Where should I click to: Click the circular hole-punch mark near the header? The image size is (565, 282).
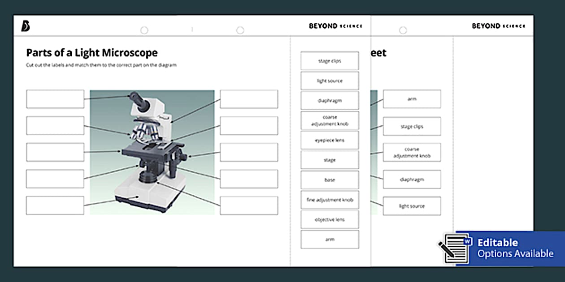pos(144,30)
